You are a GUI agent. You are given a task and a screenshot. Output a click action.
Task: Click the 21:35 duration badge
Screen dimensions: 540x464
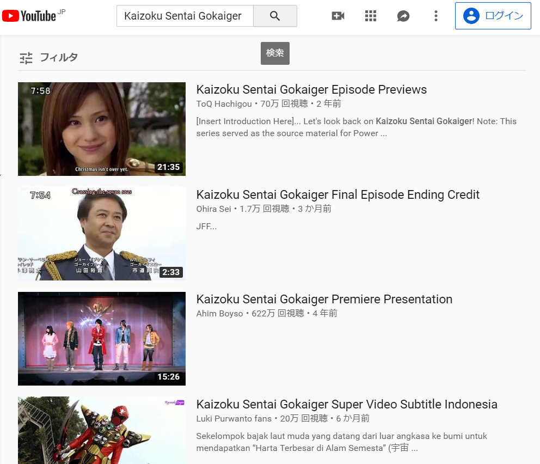pyautogui.click(x=168, y=167)
